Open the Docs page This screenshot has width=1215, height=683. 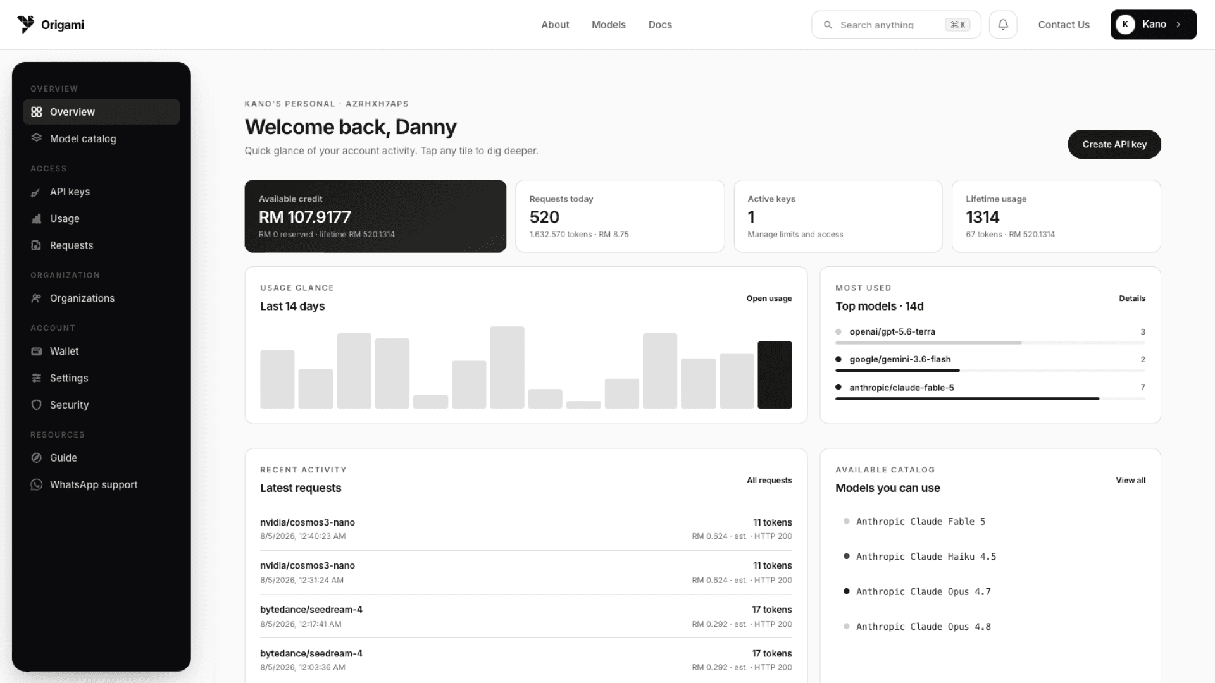(660, 25)
